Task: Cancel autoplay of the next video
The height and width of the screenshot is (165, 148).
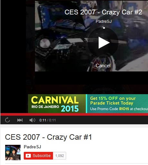Action: [103, 66]
